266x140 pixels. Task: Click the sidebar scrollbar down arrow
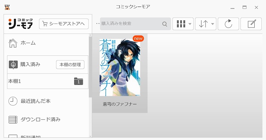click(x=90, y=136)
